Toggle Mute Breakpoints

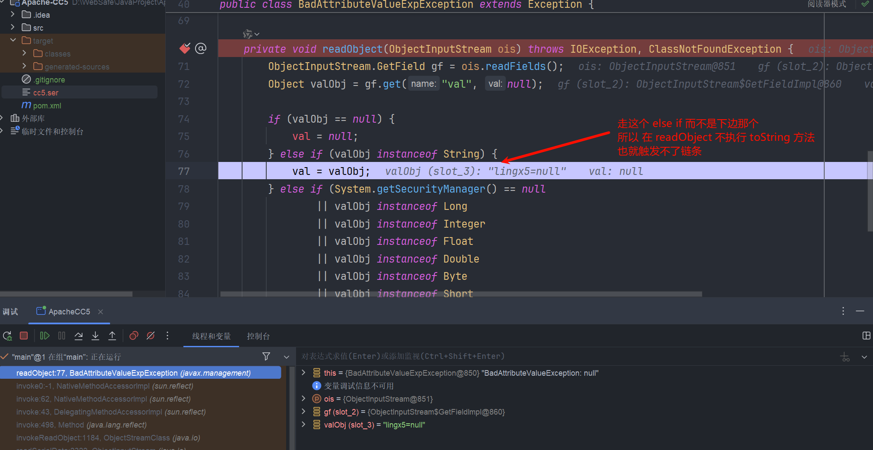151,336
